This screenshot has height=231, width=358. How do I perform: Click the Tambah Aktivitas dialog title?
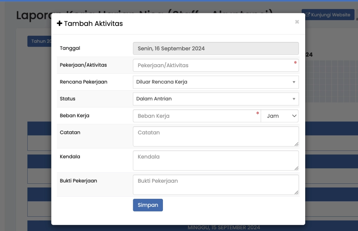coord(93,23)
